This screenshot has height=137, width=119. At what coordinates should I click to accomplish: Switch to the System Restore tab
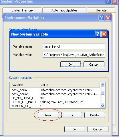tap(22, 10)
